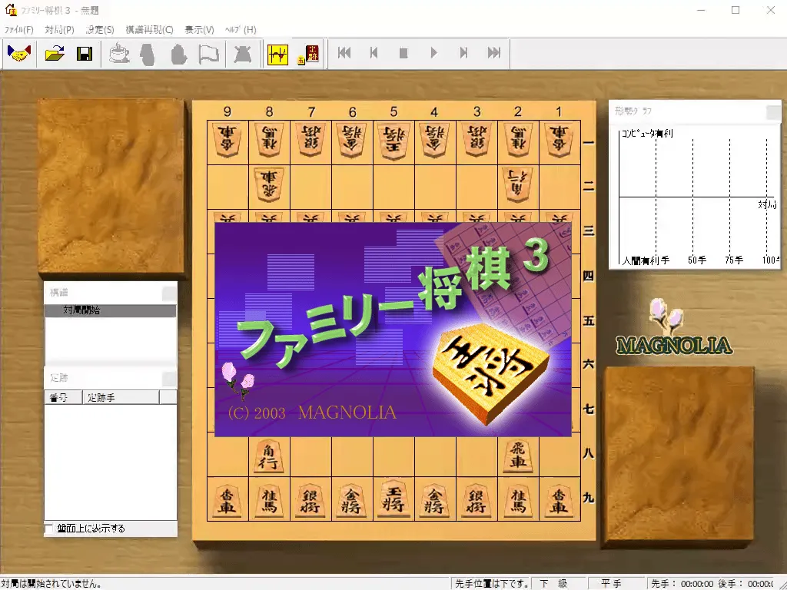Step back one move using playback icon

point(374,53)
